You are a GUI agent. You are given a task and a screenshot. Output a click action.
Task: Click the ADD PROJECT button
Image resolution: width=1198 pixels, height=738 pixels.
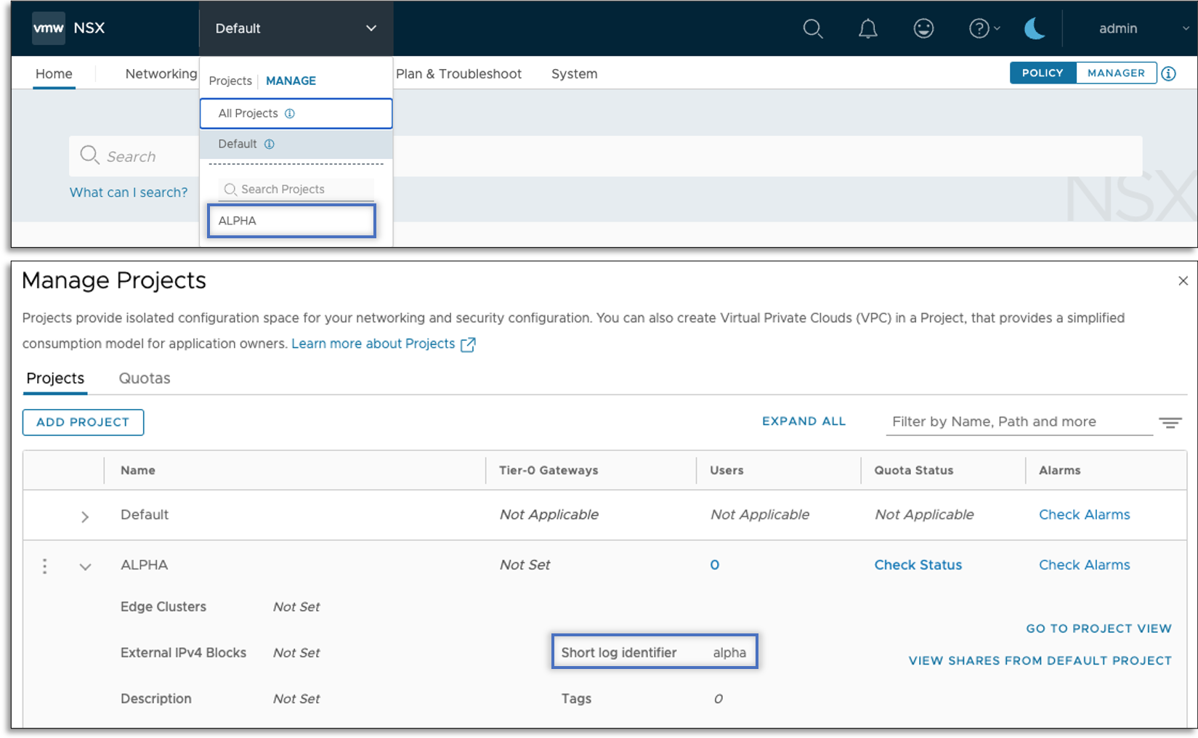[x=83, y=423]
